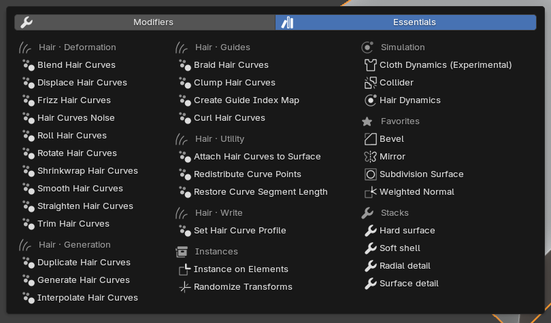Click the Cloth Dynamics shirt icon
Image resolution: width=551 pixels, height=323 pixels.
pos(370,65)
